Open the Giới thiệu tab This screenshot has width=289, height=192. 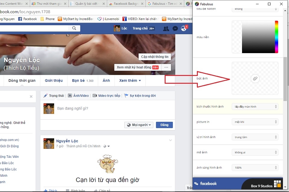(54, 80)
